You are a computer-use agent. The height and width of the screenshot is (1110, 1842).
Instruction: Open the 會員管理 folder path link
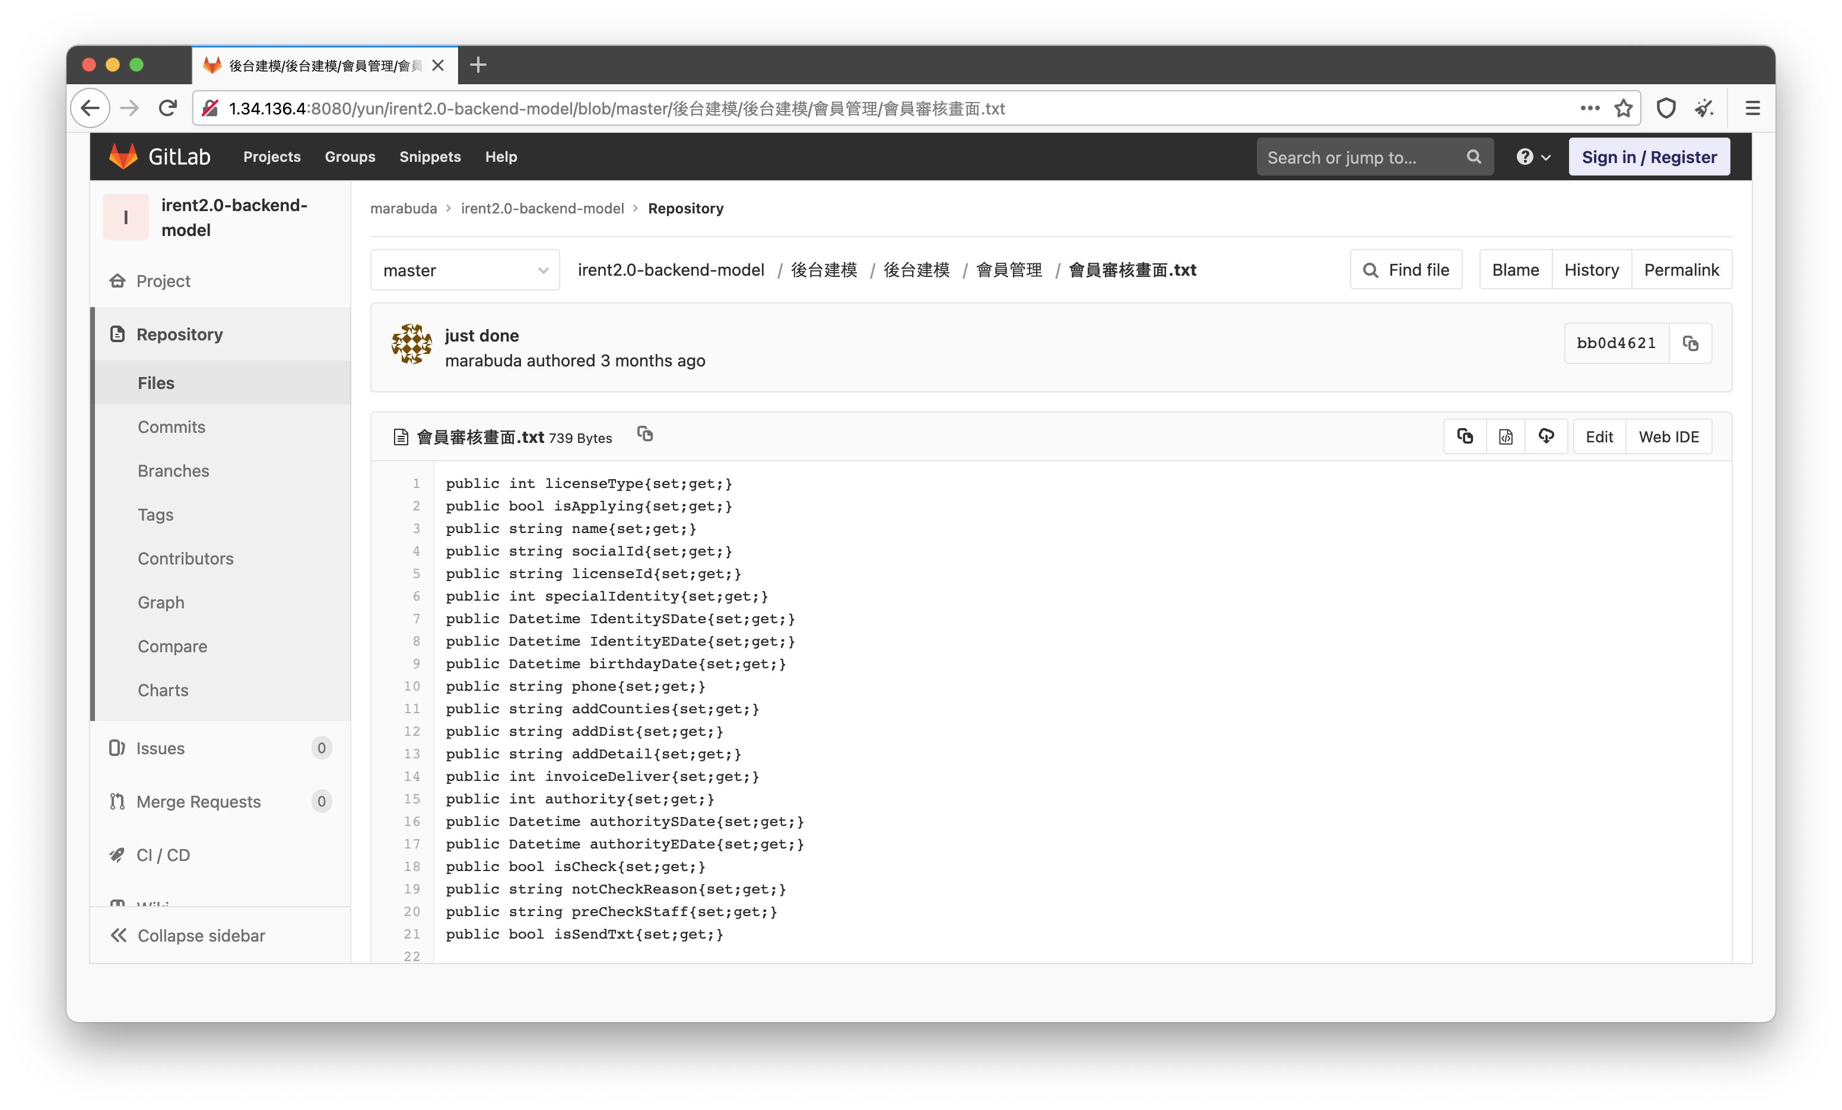pyautogui.click(x=1009, y=270)
